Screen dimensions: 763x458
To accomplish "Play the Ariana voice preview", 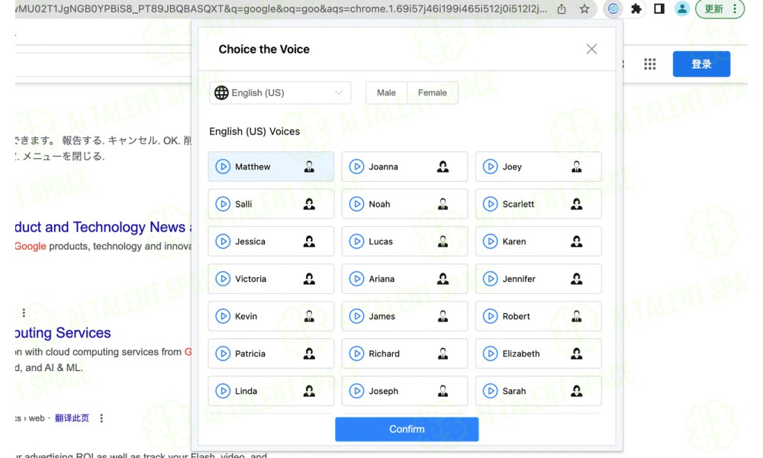I will pos(356,279).
